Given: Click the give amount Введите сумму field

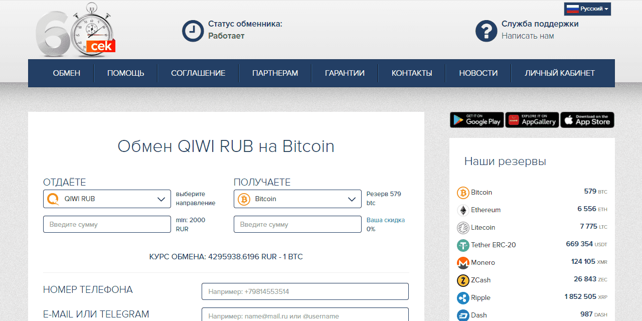Looking at the screenshot, I should point(107,225).
